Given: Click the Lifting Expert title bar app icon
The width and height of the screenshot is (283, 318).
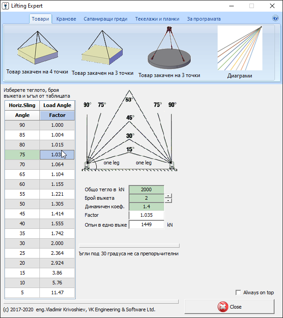Looking at the screenshot, I should tap(7, 6).
